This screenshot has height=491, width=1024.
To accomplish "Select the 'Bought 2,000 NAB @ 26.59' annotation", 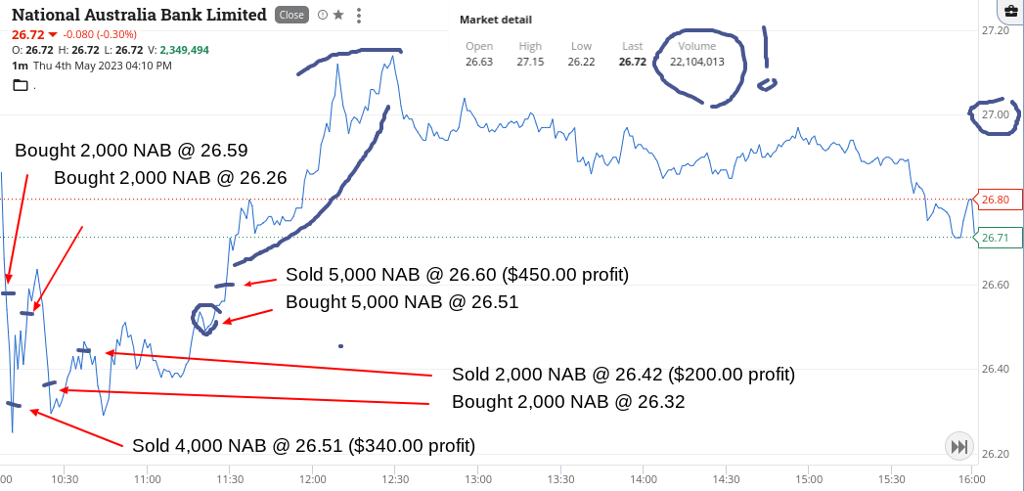I will click(x=131, y=151).
